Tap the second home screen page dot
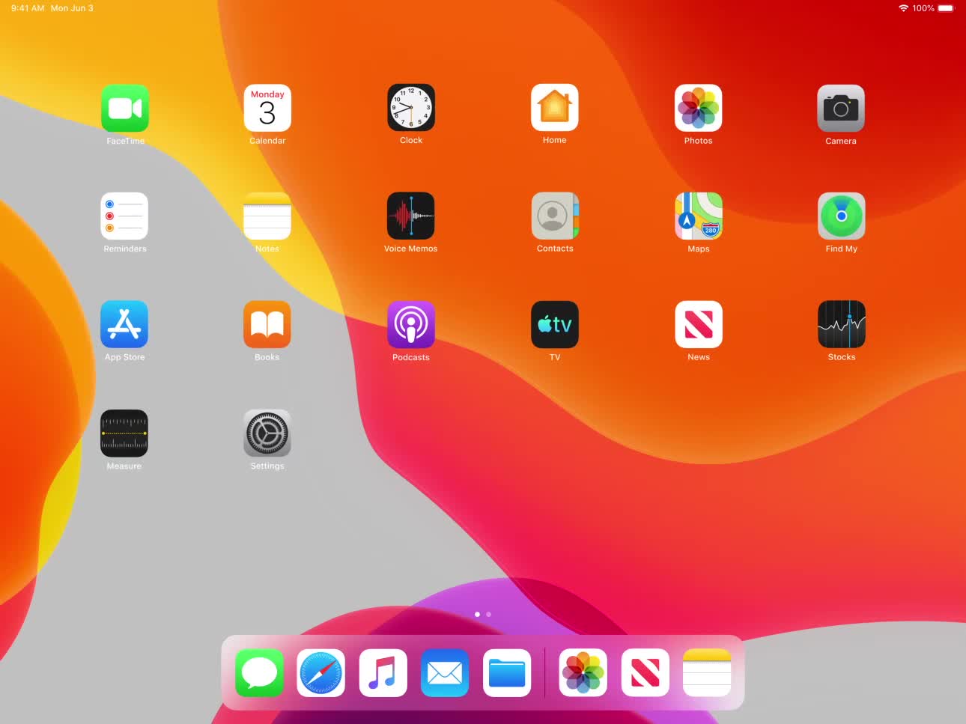This screenshot has width=966, height=724. coord(489,614)
